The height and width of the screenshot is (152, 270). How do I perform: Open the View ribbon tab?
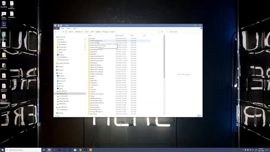[x=75, y=28]
